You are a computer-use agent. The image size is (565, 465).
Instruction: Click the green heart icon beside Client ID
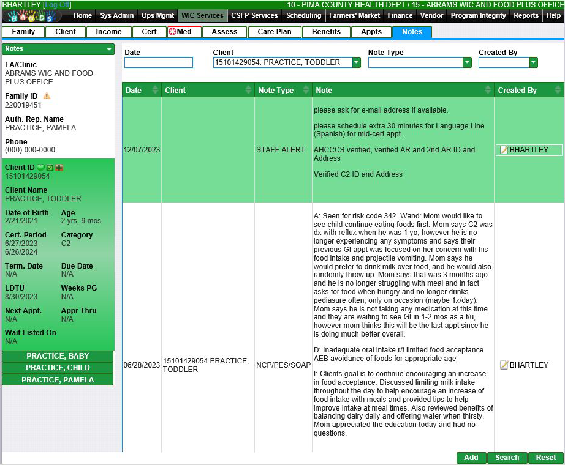coord(41,168)
